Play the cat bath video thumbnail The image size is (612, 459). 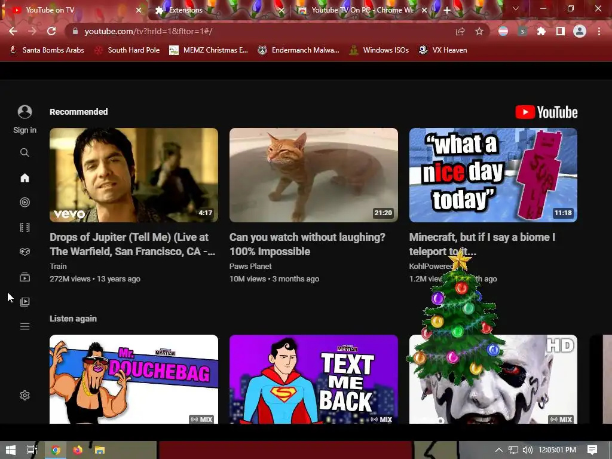click(314, 175)
